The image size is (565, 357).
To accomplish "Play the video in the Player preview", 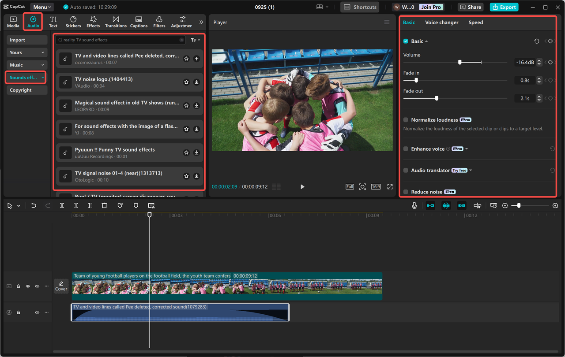I will click(x=302, y=186).
